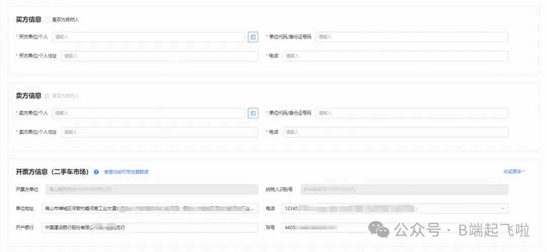Toggle the 是否为自然人 checkbox under 卖方信息
This screenshot has height=252, width=547.
(47, 96)
